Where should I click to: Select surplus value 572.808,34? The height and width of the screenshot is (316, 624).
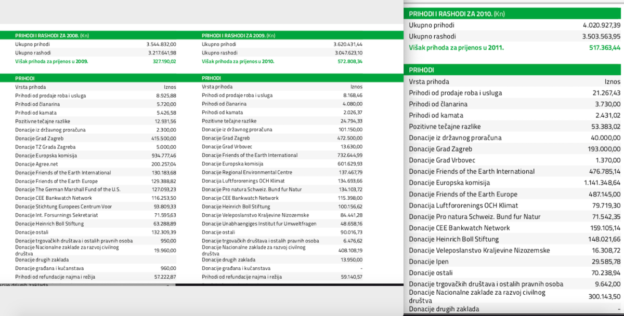coord(350,61)
